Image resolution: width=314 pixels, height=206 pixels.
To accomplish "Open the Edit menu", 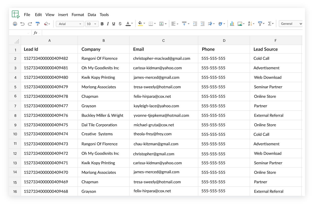I will [38, 14].
